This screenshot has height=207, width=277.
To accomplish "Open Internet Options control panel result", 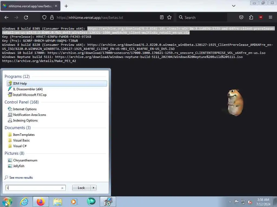I will click(x=57, y=109).
